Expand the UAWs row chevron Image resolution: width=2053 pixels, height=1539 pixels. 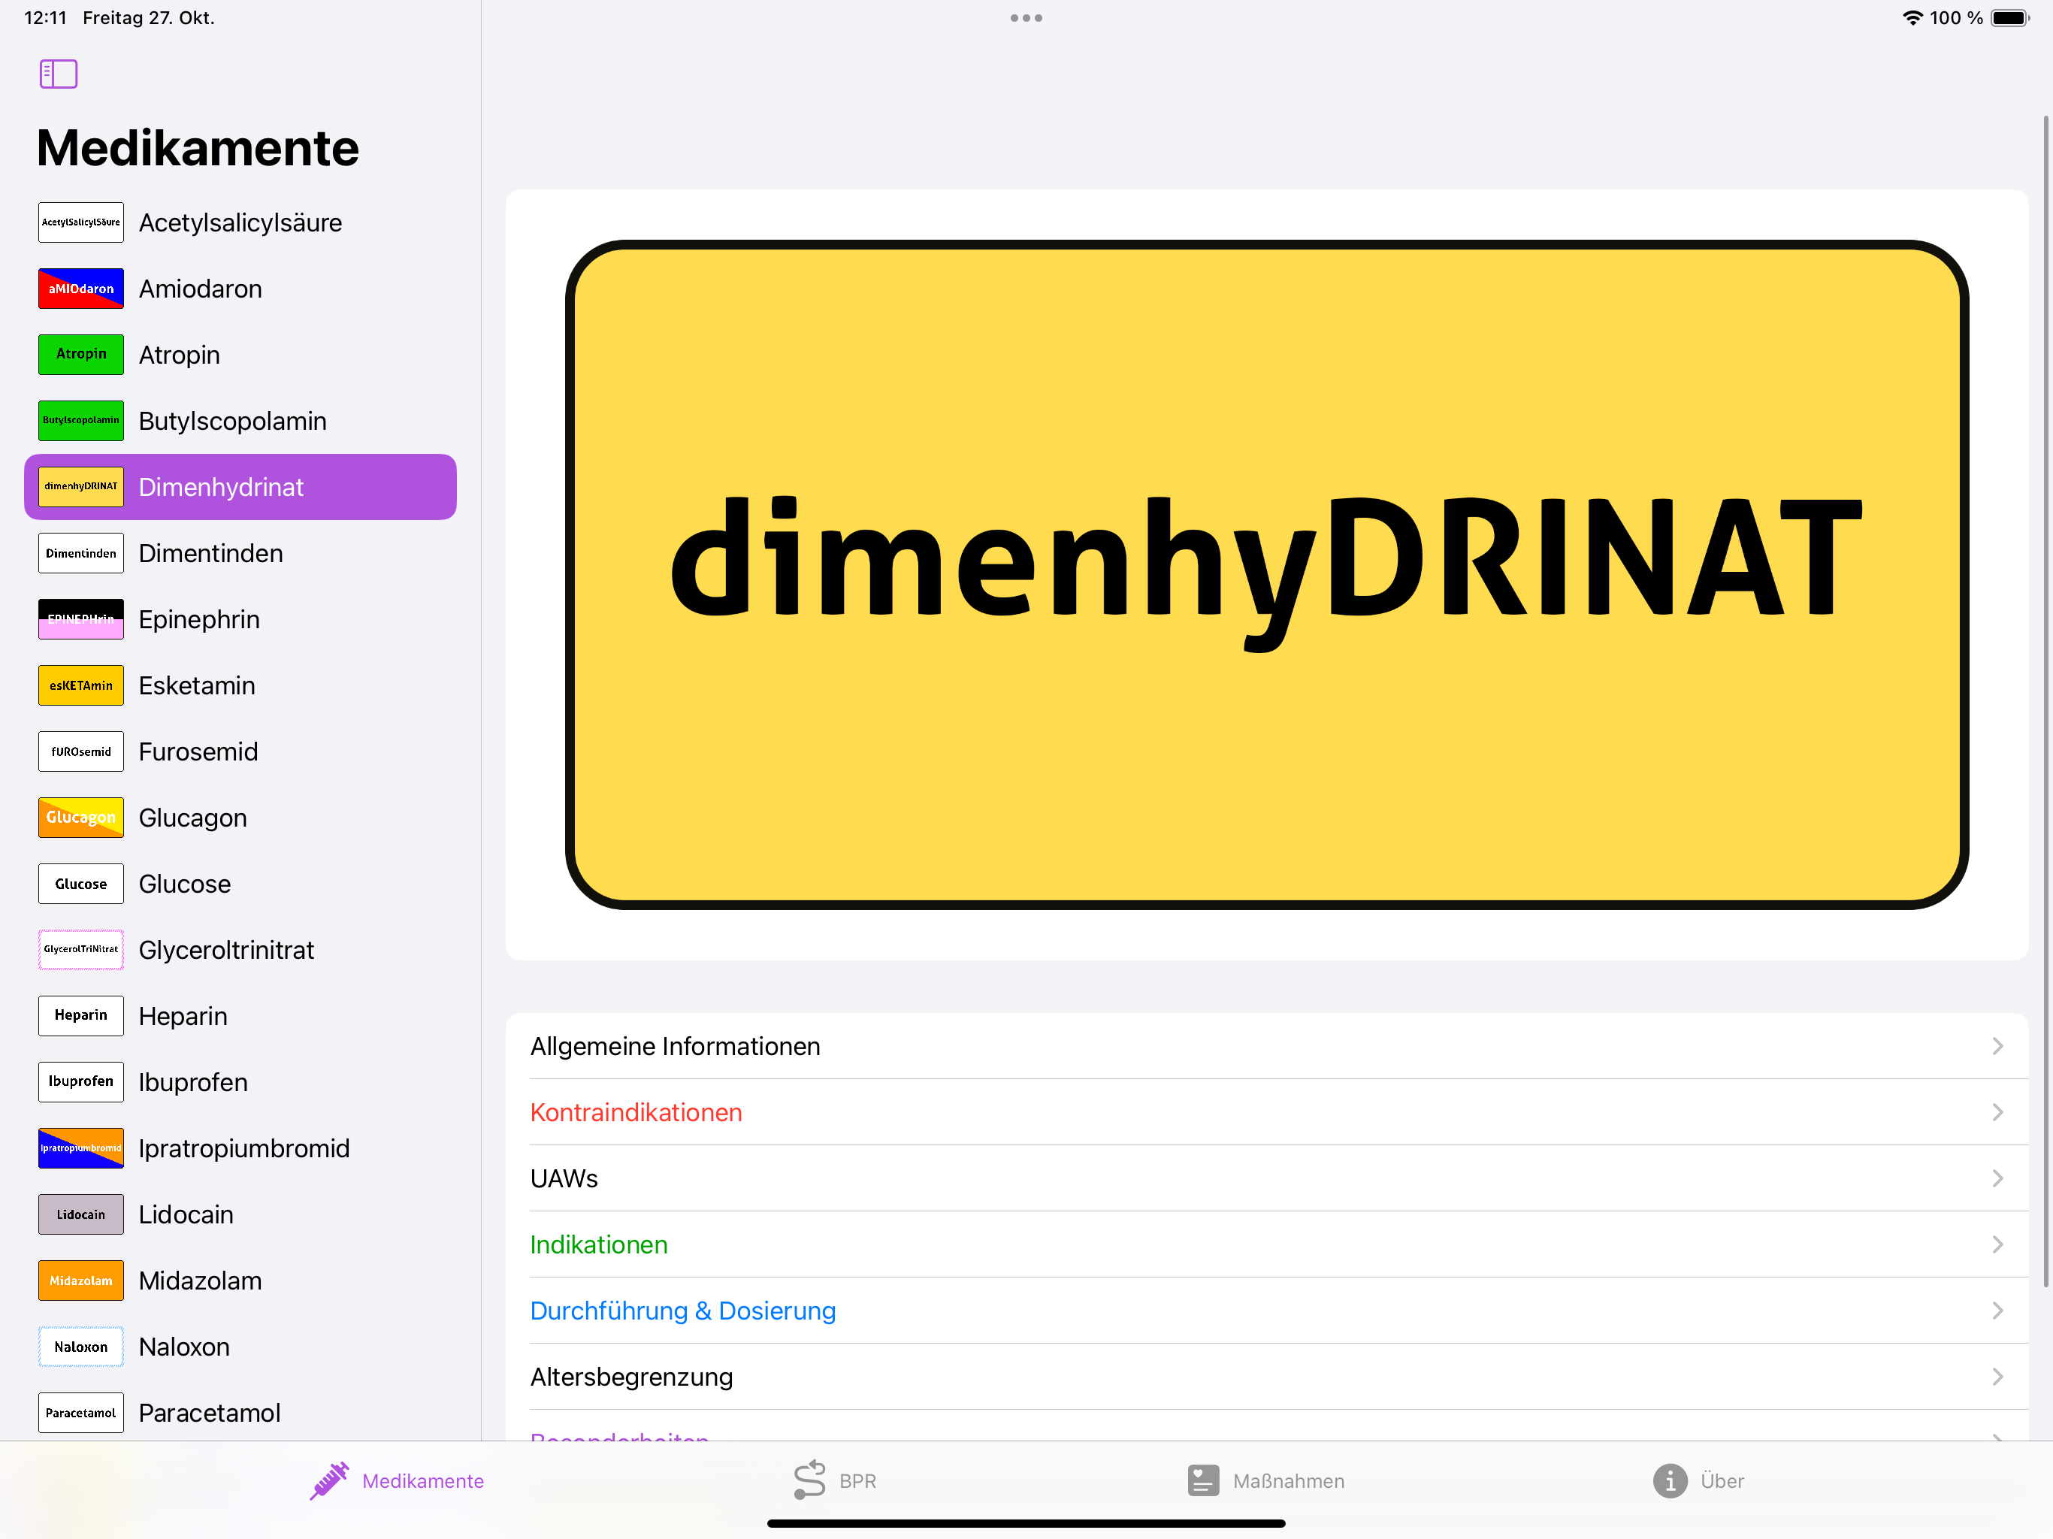(x=1997, y=1178)
